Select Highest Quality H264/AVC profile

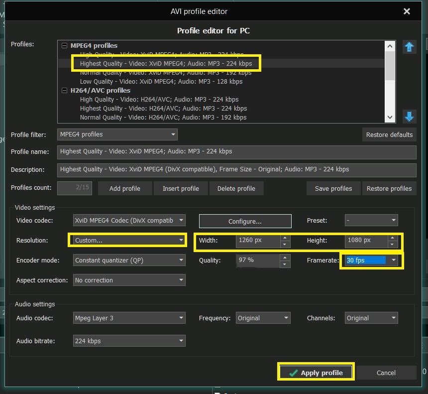click(x=163, y=108)
